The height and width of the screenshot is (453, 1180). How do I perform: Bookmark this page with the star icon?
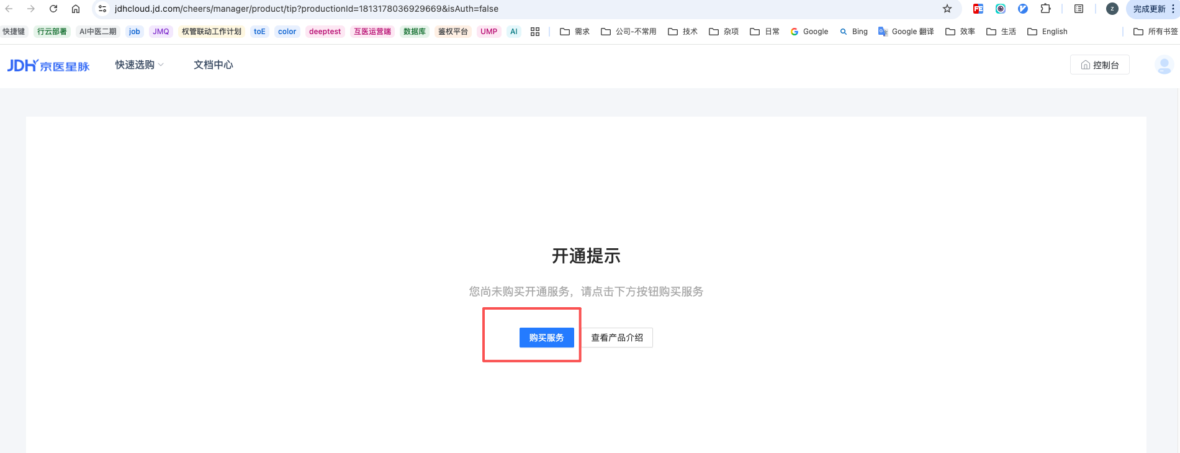tap(947, 9)
